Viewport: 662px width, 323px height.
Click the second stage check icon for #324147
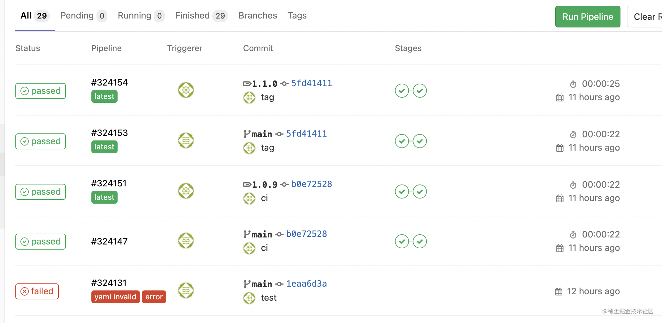420,242
